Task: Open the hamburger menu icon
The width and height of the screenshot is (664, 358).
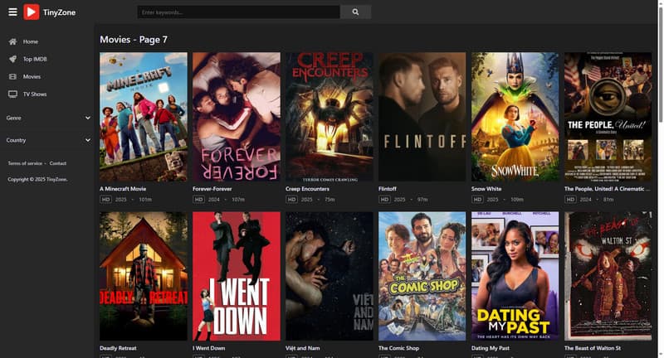Action: click(12, 12)
